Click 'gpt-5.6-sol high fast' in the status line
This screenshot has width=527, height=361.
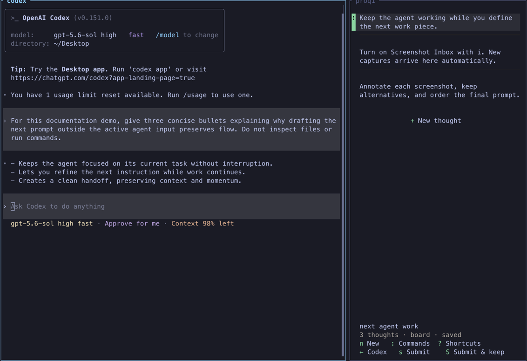[52, 224]
